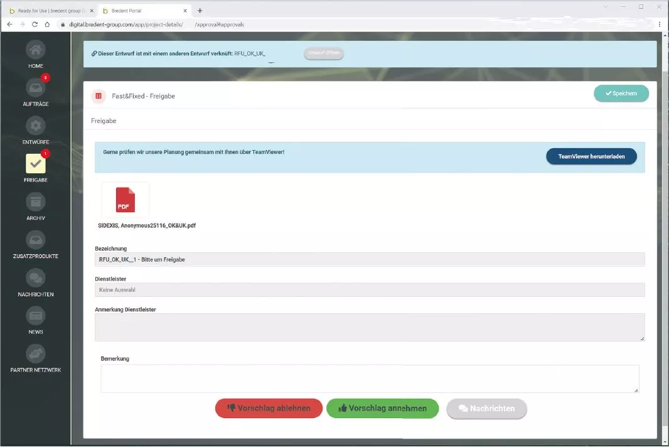
Task: Open Zusatzprodukte in the sidebar
Action: [36, 240]
